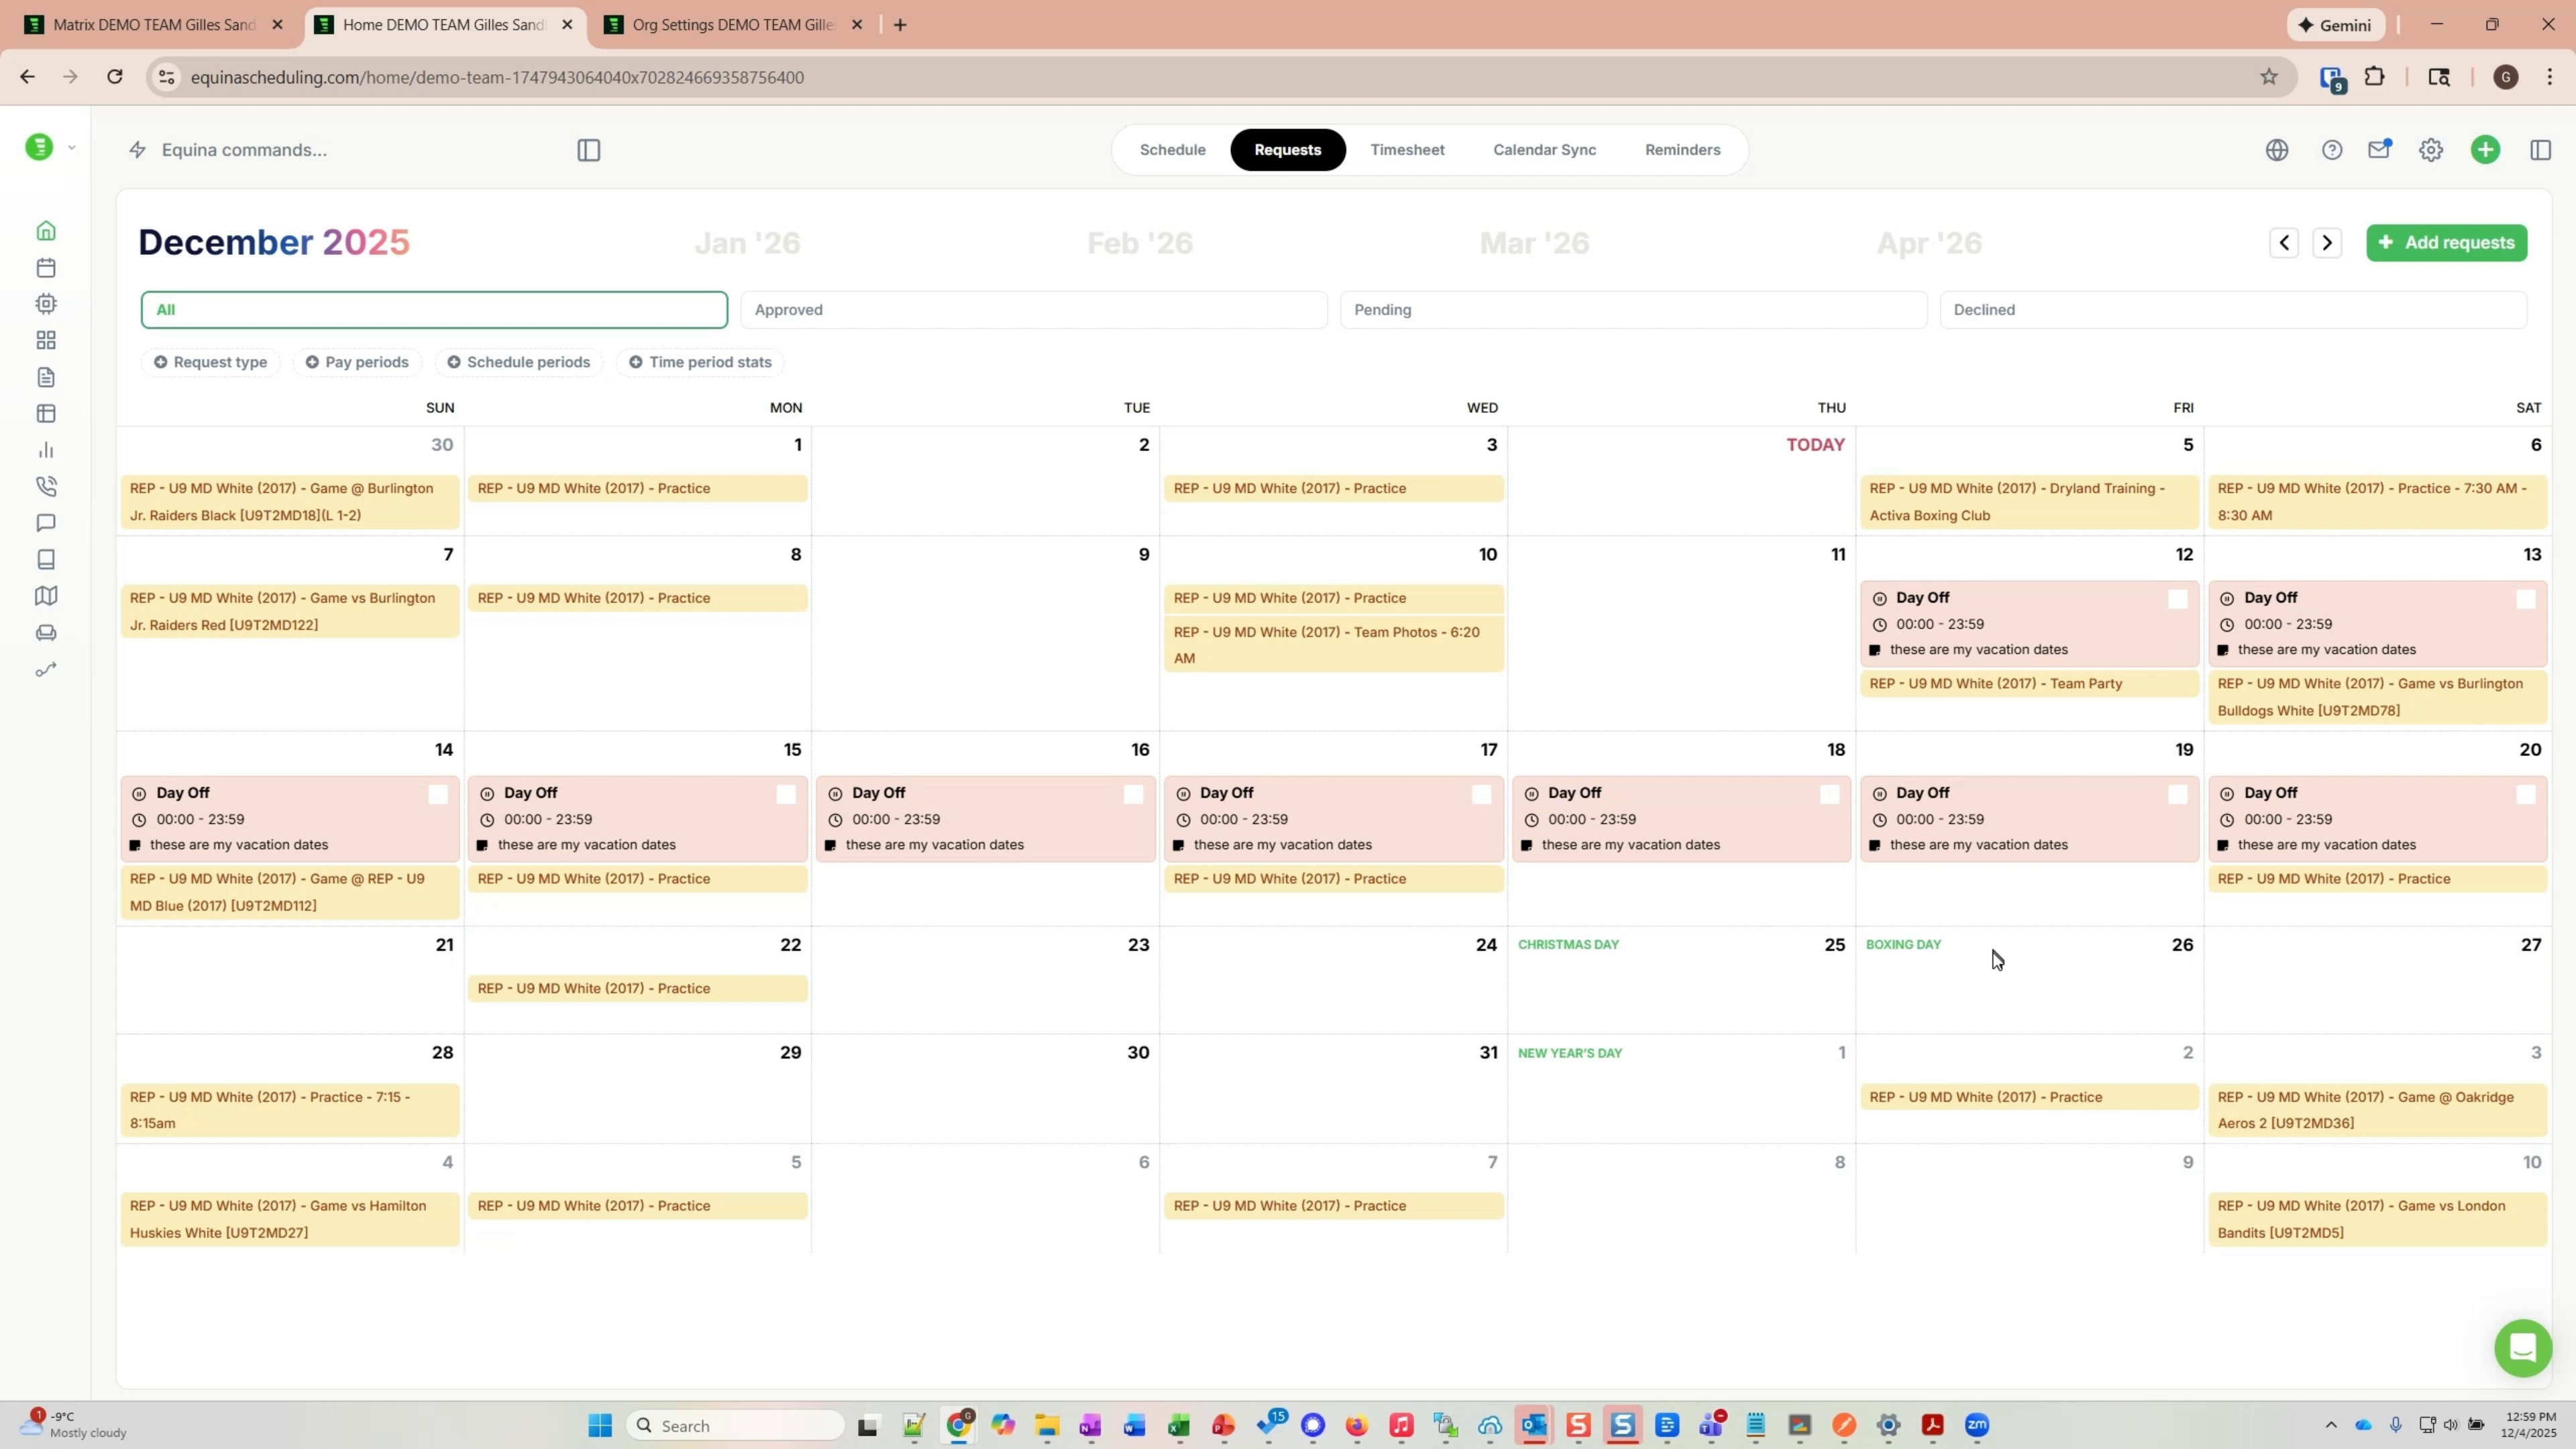Click the Add requests button
Screen dimensions: 2576x1449
tap(2447, 242)
